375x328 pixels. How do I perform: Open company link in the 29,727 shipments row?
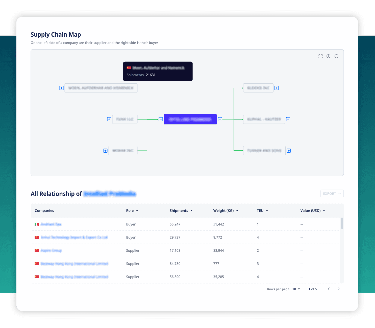(x=74, y=237)
